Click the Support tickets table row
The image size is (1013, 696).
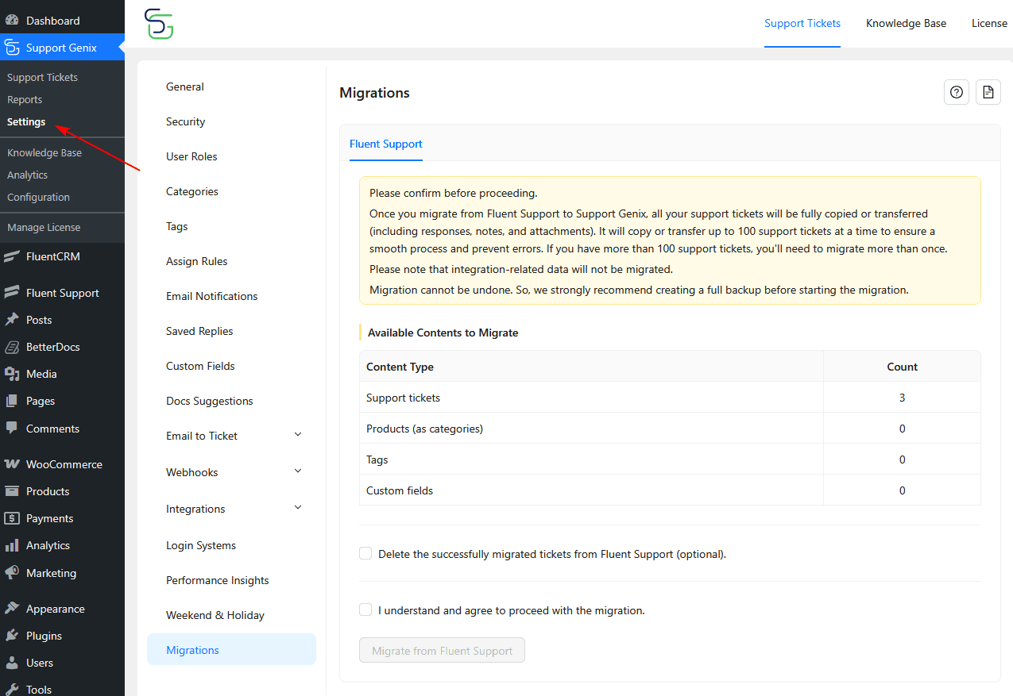coord(670,398)
